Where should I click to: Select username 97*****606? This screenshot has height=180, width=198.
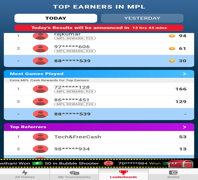coord(72,47)
